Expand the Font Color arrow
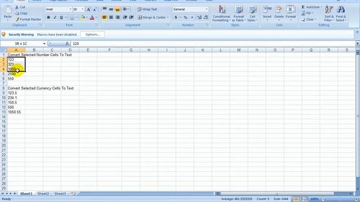The height and width of the screenshot is (202, 360). pyautogui.click(x=96, y=17)
